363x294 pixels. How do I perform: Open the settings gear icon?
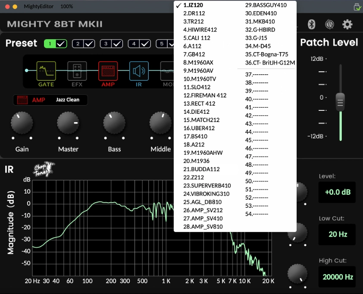coord(347,24)
